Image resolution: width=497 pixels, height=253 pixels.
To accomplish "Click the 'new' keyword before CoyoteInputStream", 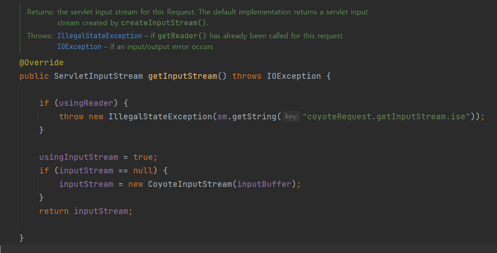I will point(136,184).
